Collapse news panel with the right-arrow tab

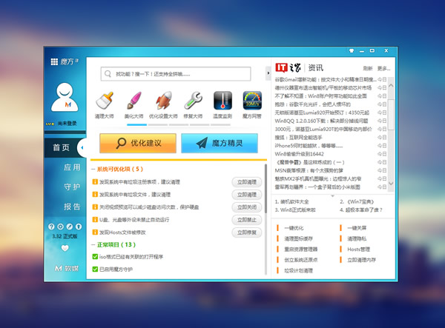268,73
